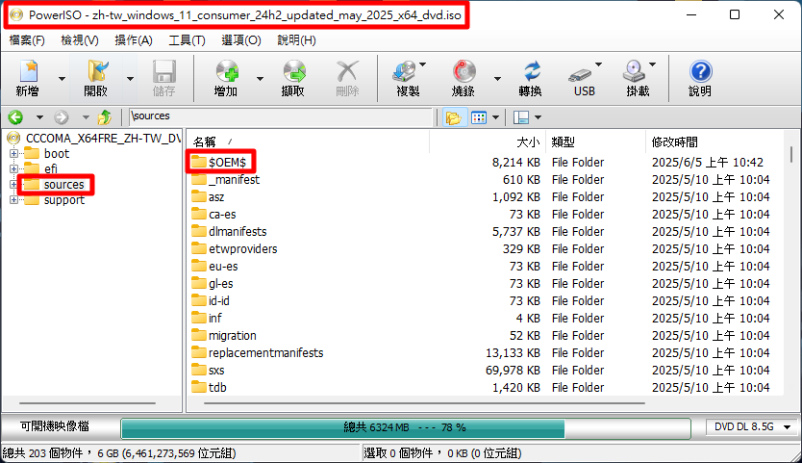Expand the support folder tree node

13,200
